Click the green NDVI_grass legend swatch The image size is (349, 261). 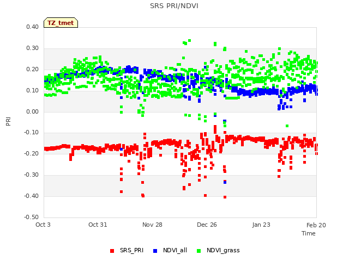point(198,251)
